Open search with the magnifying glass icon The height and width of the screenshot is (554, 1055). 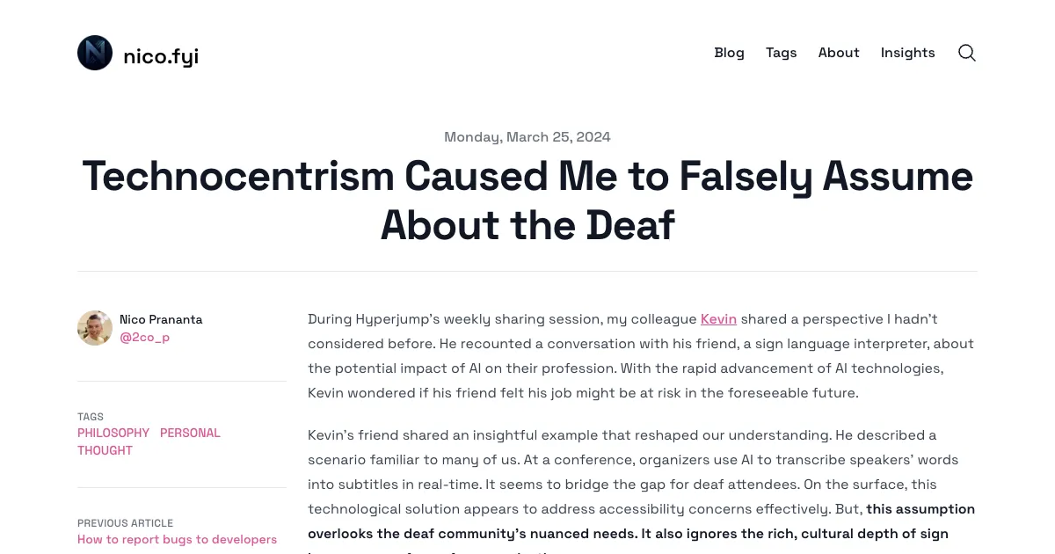(966, 53)
